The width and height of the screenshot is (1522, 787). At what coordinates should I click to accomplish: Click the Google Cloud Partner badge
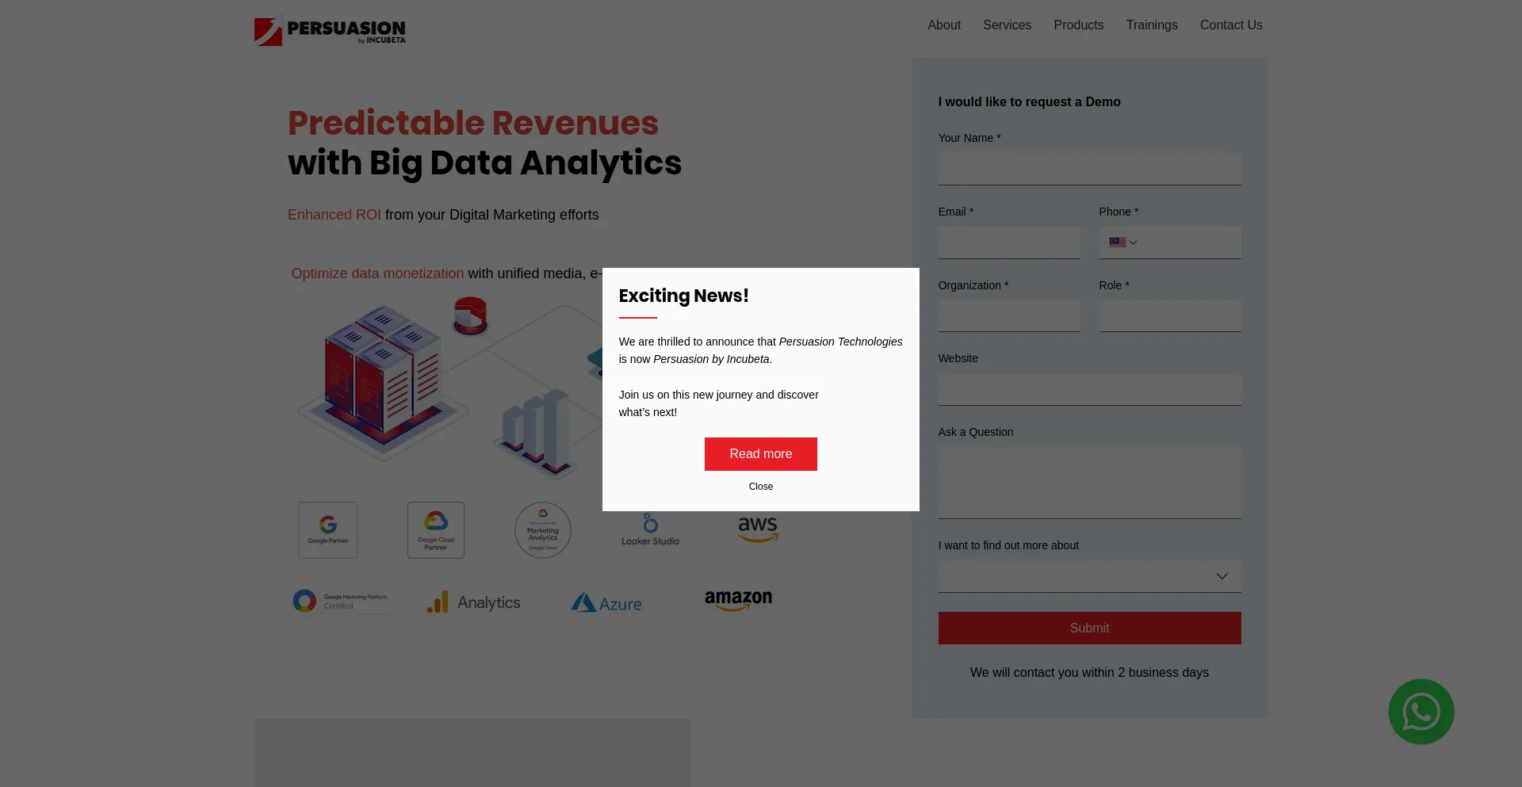436,530
